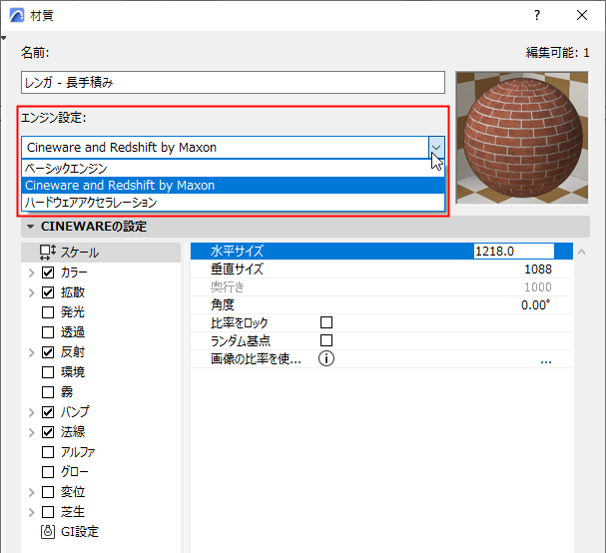Toggle the 拡散 channel checkbox
606x553 pixels.
coord(48,292)
